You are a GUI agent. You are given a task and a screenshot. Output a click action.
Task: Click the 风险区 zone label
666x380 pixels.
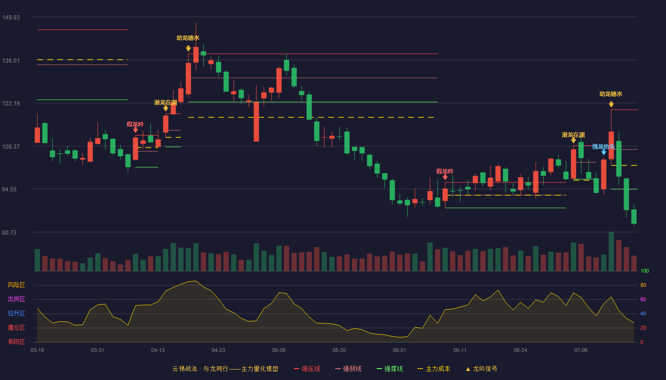pyautogui.click(x=16, y=285)
